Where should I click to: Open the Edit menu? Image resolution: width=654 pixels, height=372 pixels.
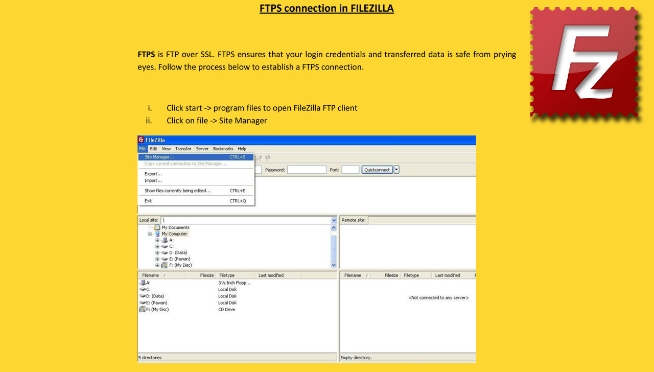[153, 149]
